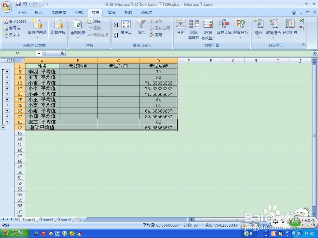The image size is (318, 238).
Task: Click Refresh All button
Action: point(78,29)
